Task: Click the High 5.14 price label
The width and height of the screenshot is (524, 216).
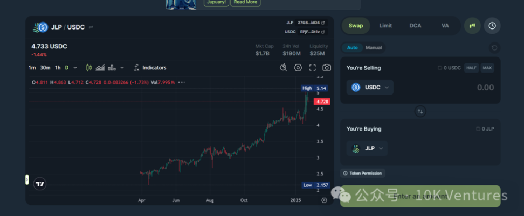Action: click(x=314, y=88)
